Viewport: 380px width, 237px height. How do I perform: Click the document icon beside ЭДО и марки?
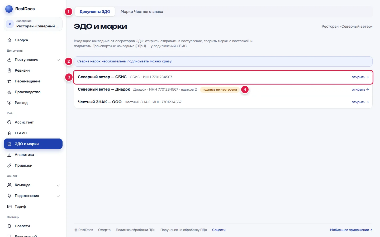[9, 144]
